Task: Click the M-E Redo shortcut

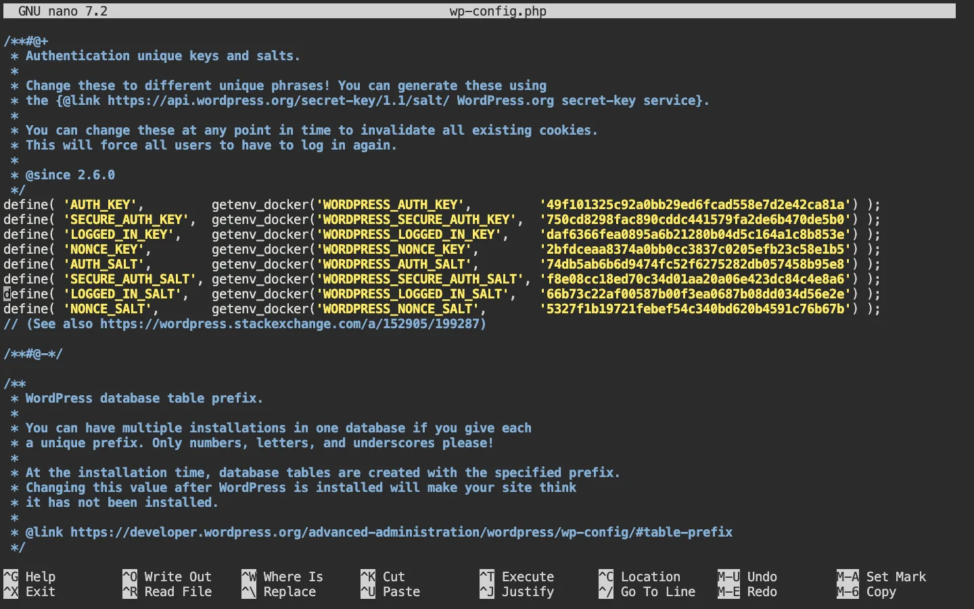Action: [x=747, y=591]
